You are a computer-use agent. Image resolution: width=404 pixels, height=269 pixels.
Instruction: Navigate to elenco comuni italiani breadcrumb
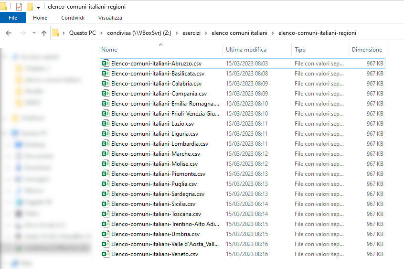[x=239, y=33]
